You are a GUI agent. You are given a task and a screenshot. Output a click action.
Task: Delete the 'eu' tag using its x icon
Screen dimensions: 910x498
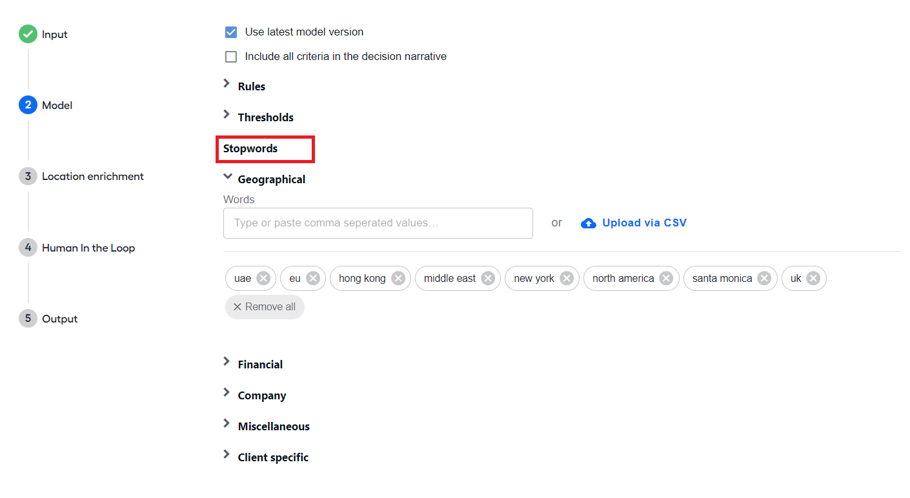(x=313, y=278)
